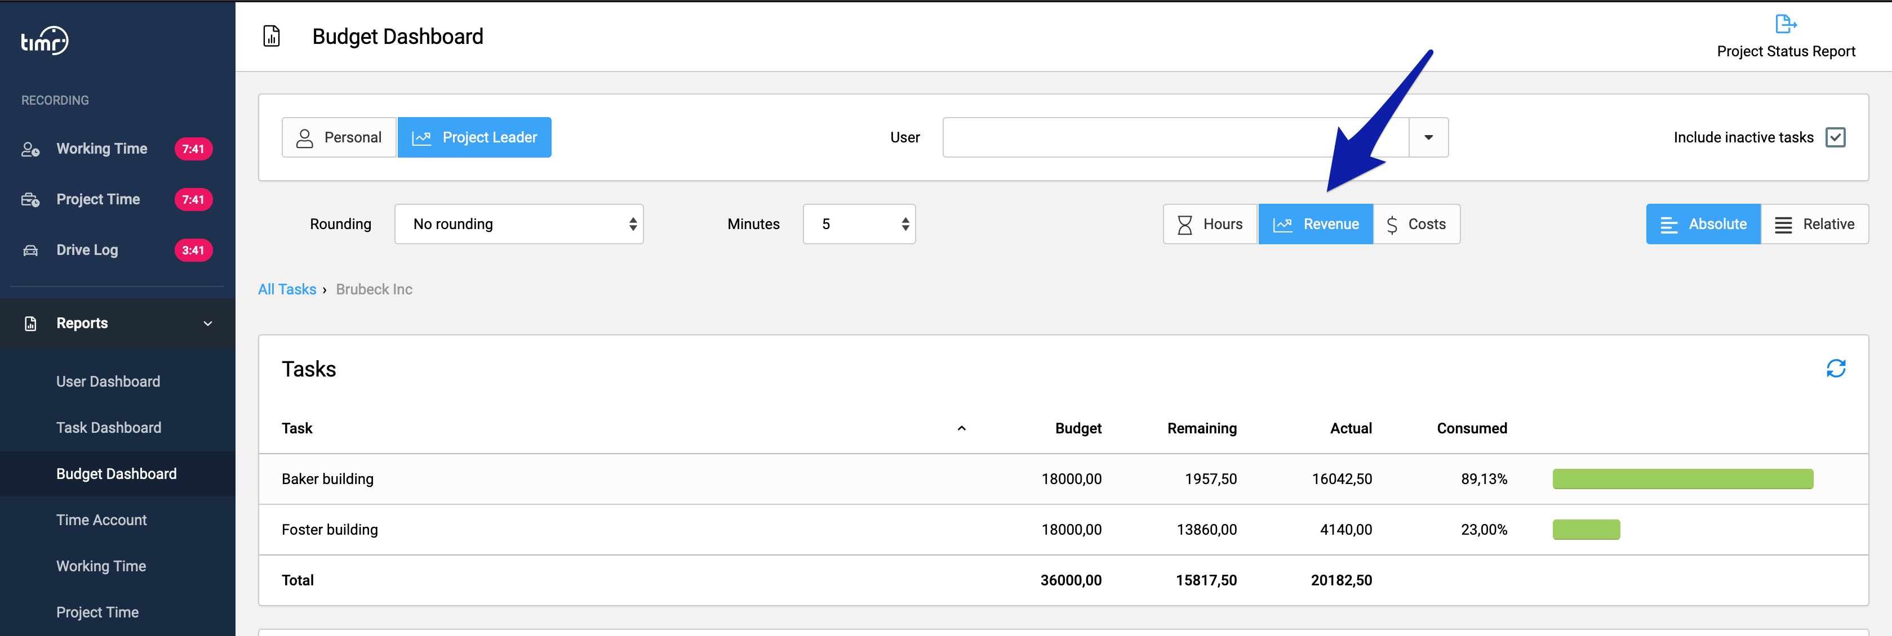Click the Project Status Report export icon
The height and width of the screenshot is (636, 1892).
coord(1786,24)
